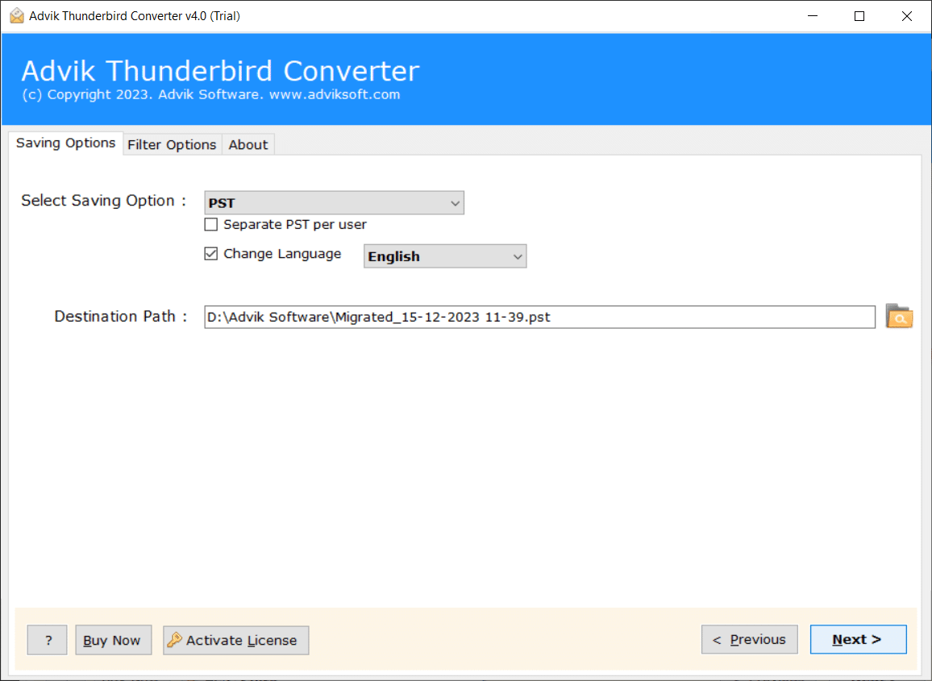Click the Activate License button
The width and height of the screenshot is (932, 681).
pos(236,640)
